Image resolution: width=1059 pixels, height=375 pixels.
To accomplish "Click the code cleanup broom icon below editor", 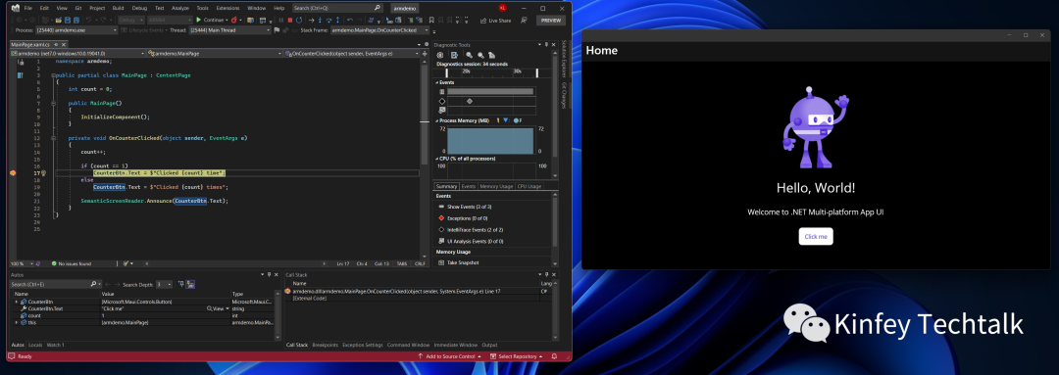I will (126, 263).
